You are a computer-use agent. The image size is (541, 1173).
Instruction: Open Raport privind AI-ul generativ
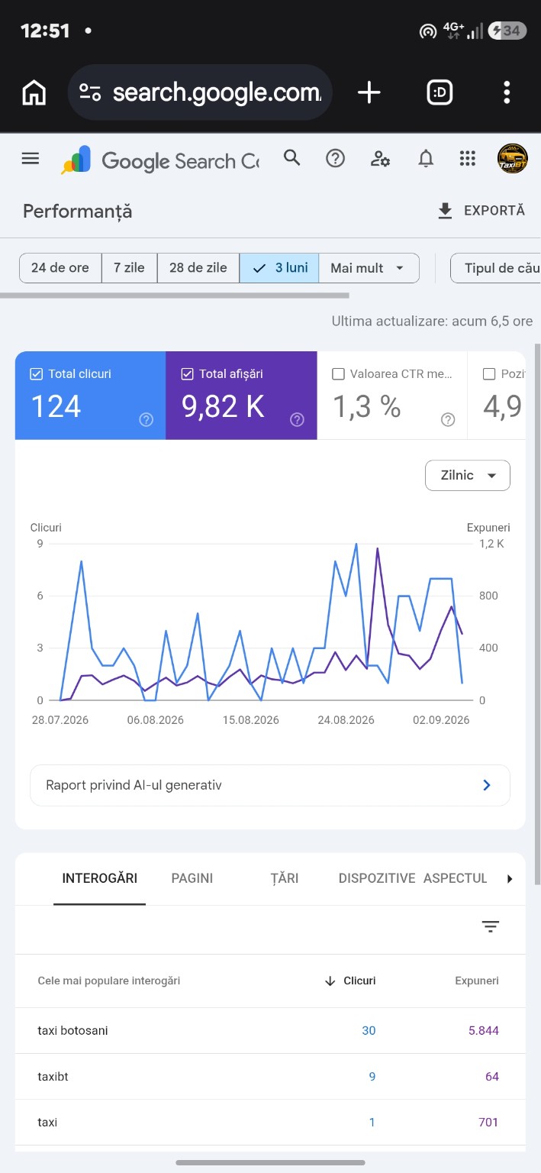(270, 785)
